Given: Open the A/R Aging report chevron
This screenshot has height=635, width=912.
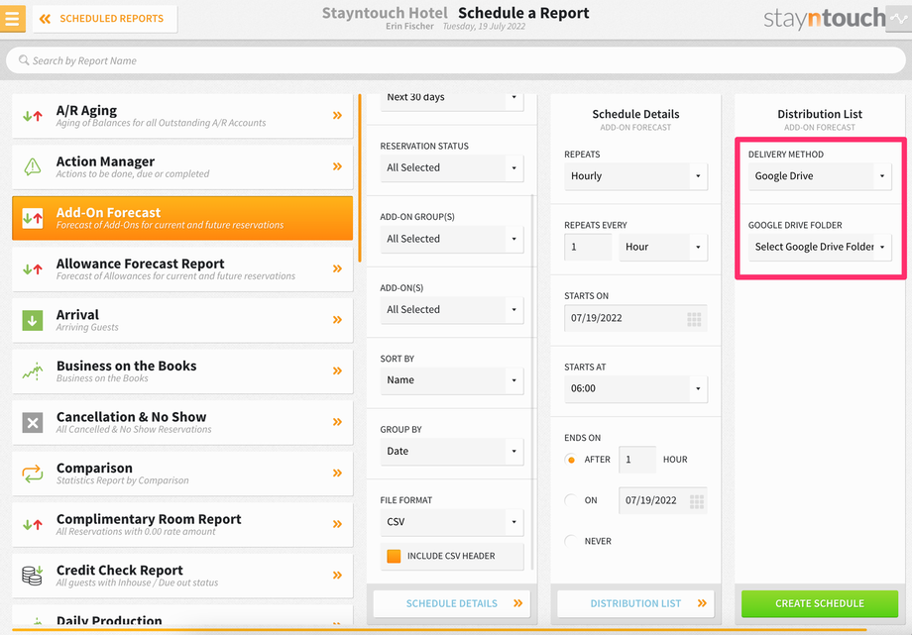Looking at the screenshot, I should [337, 116].
